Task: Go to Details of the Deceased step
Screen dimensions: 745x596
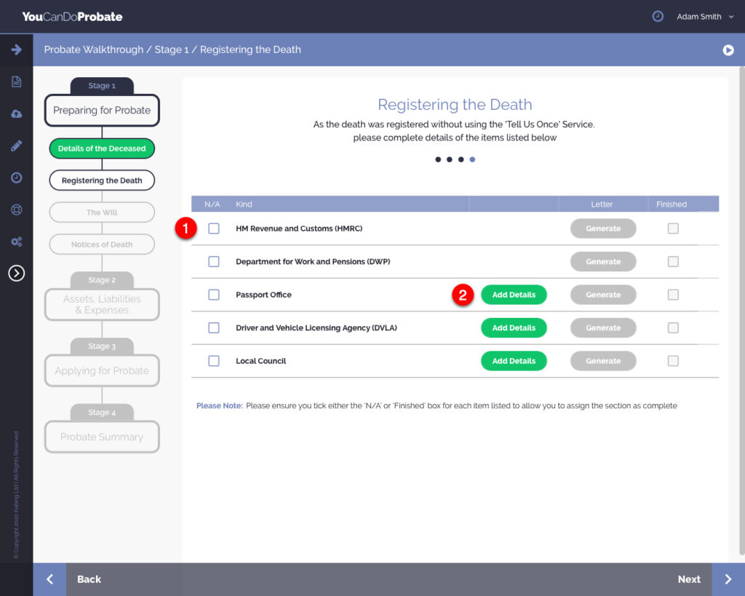Action: pyautogui.click(x=102, y=148)
